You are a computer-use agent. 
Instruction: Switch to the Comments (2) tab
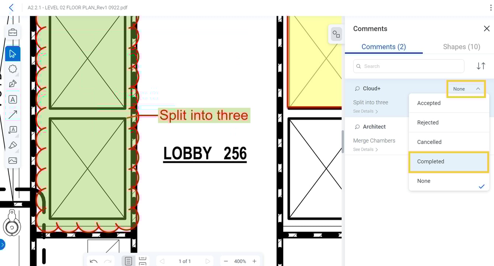(384, 47)
